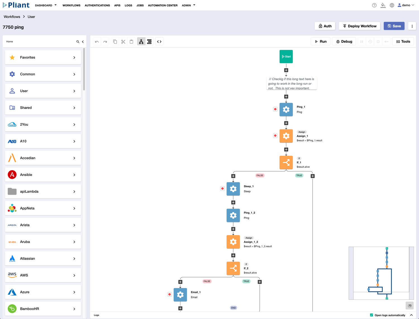Viewport: 419px width, 319px height.
Task: Open the ADMIN dropdown menu
Action: pos(188,5)
